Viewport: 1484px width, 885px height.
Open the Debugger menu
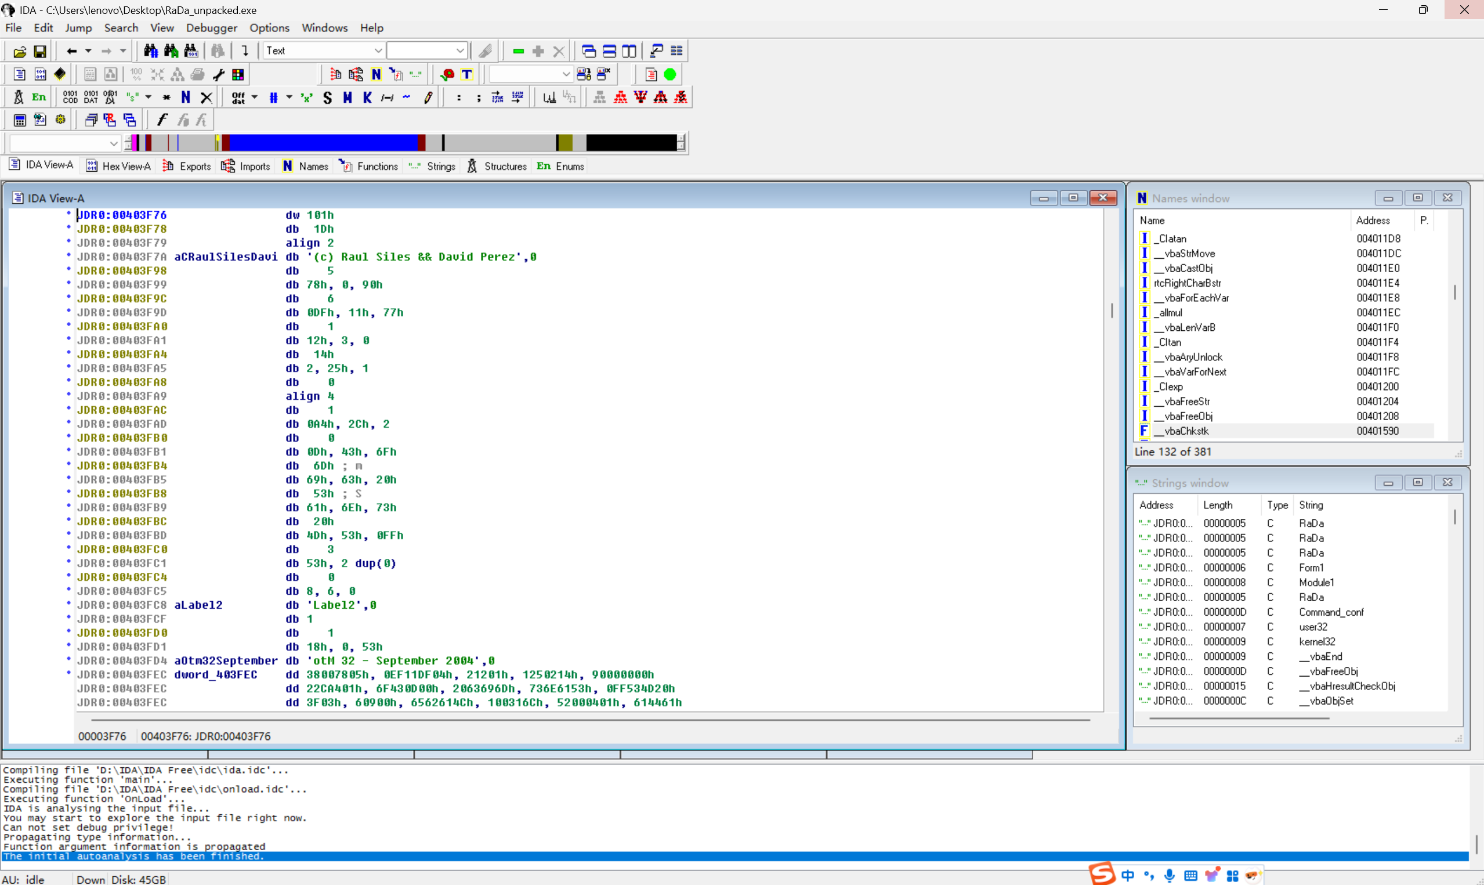[x=211, y=28]
